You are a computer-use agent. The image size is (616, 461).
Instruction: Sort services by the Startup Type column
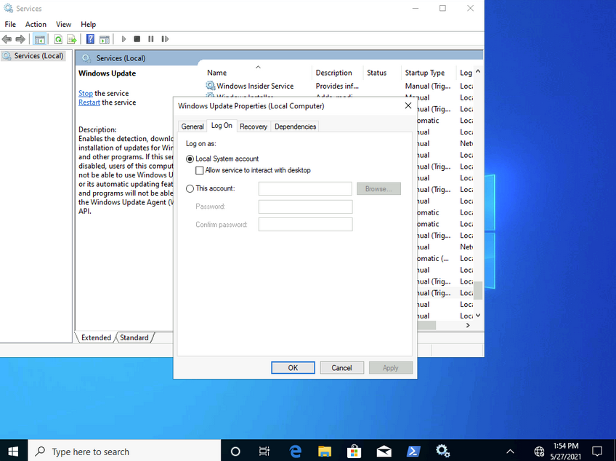424,72
